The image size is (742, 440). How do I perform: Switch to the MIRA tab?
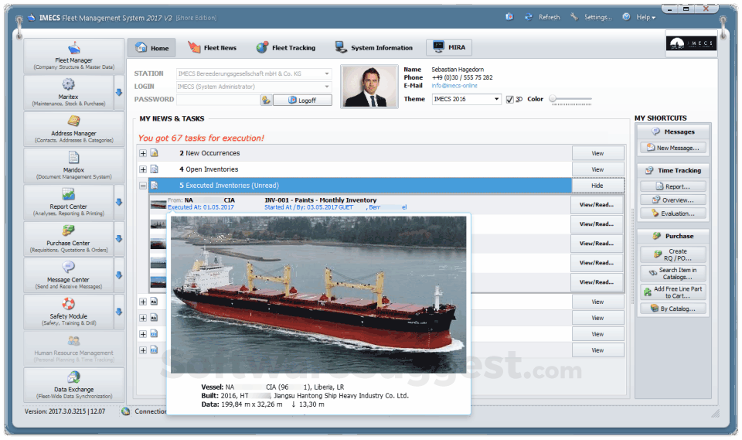point(449,47)
